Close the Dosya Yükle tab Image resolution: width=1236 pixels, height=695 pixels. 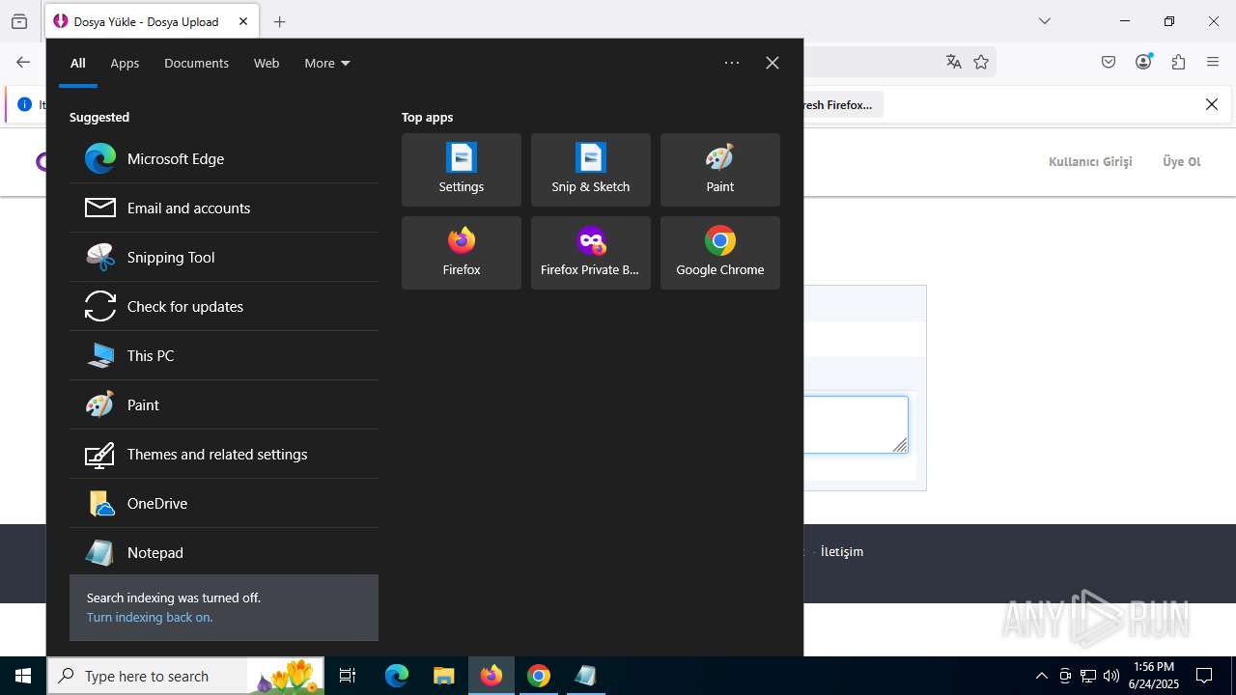pos(243,21)
